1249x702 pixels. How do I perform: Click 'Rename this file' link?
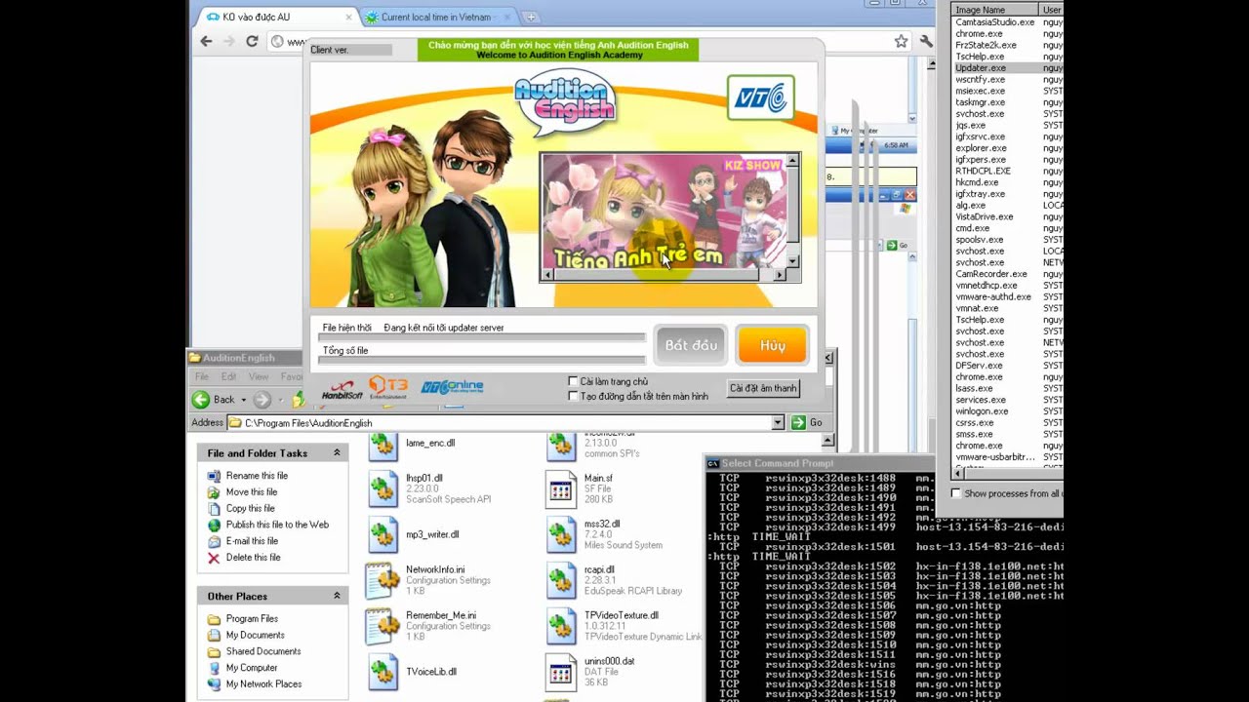pyautogui.click(x=257, y=476)
